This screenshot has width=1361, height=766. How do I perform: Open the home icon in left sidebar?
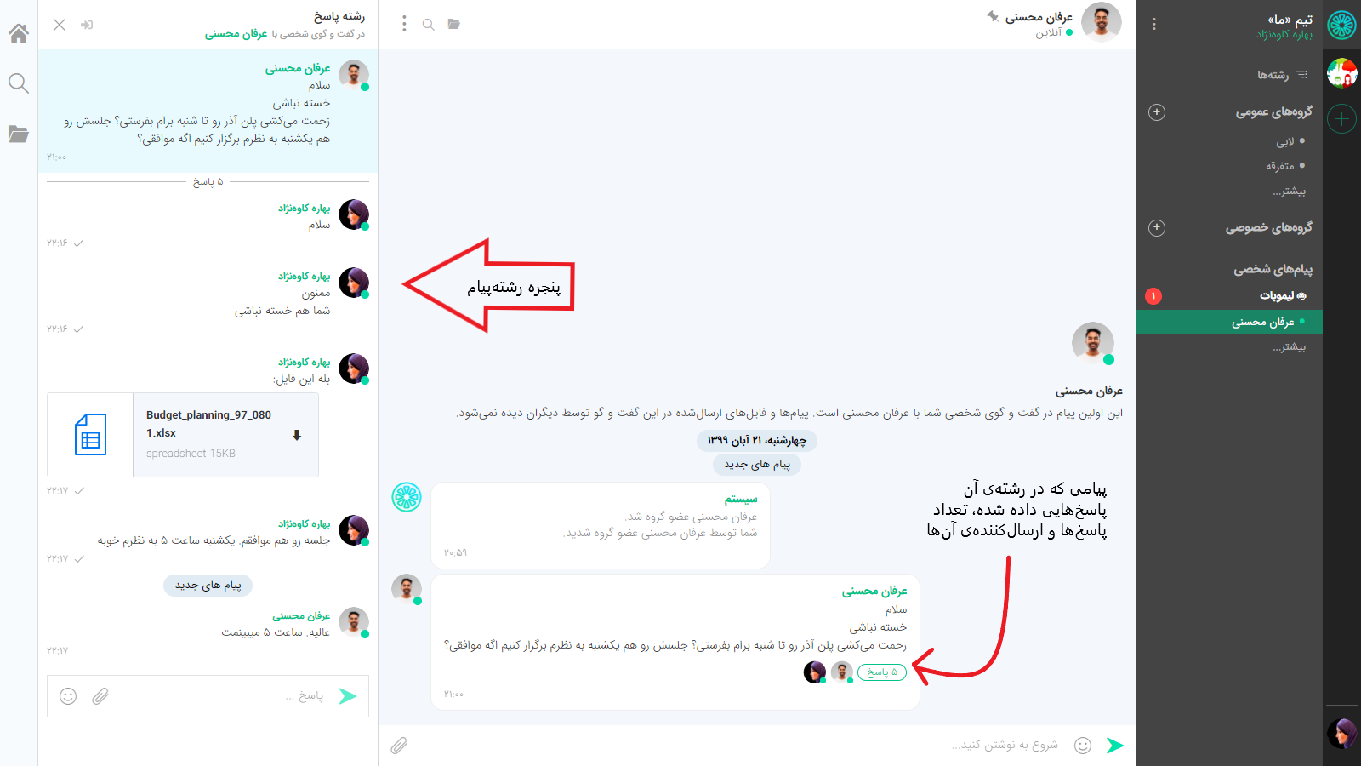click(x=19, y=33)
